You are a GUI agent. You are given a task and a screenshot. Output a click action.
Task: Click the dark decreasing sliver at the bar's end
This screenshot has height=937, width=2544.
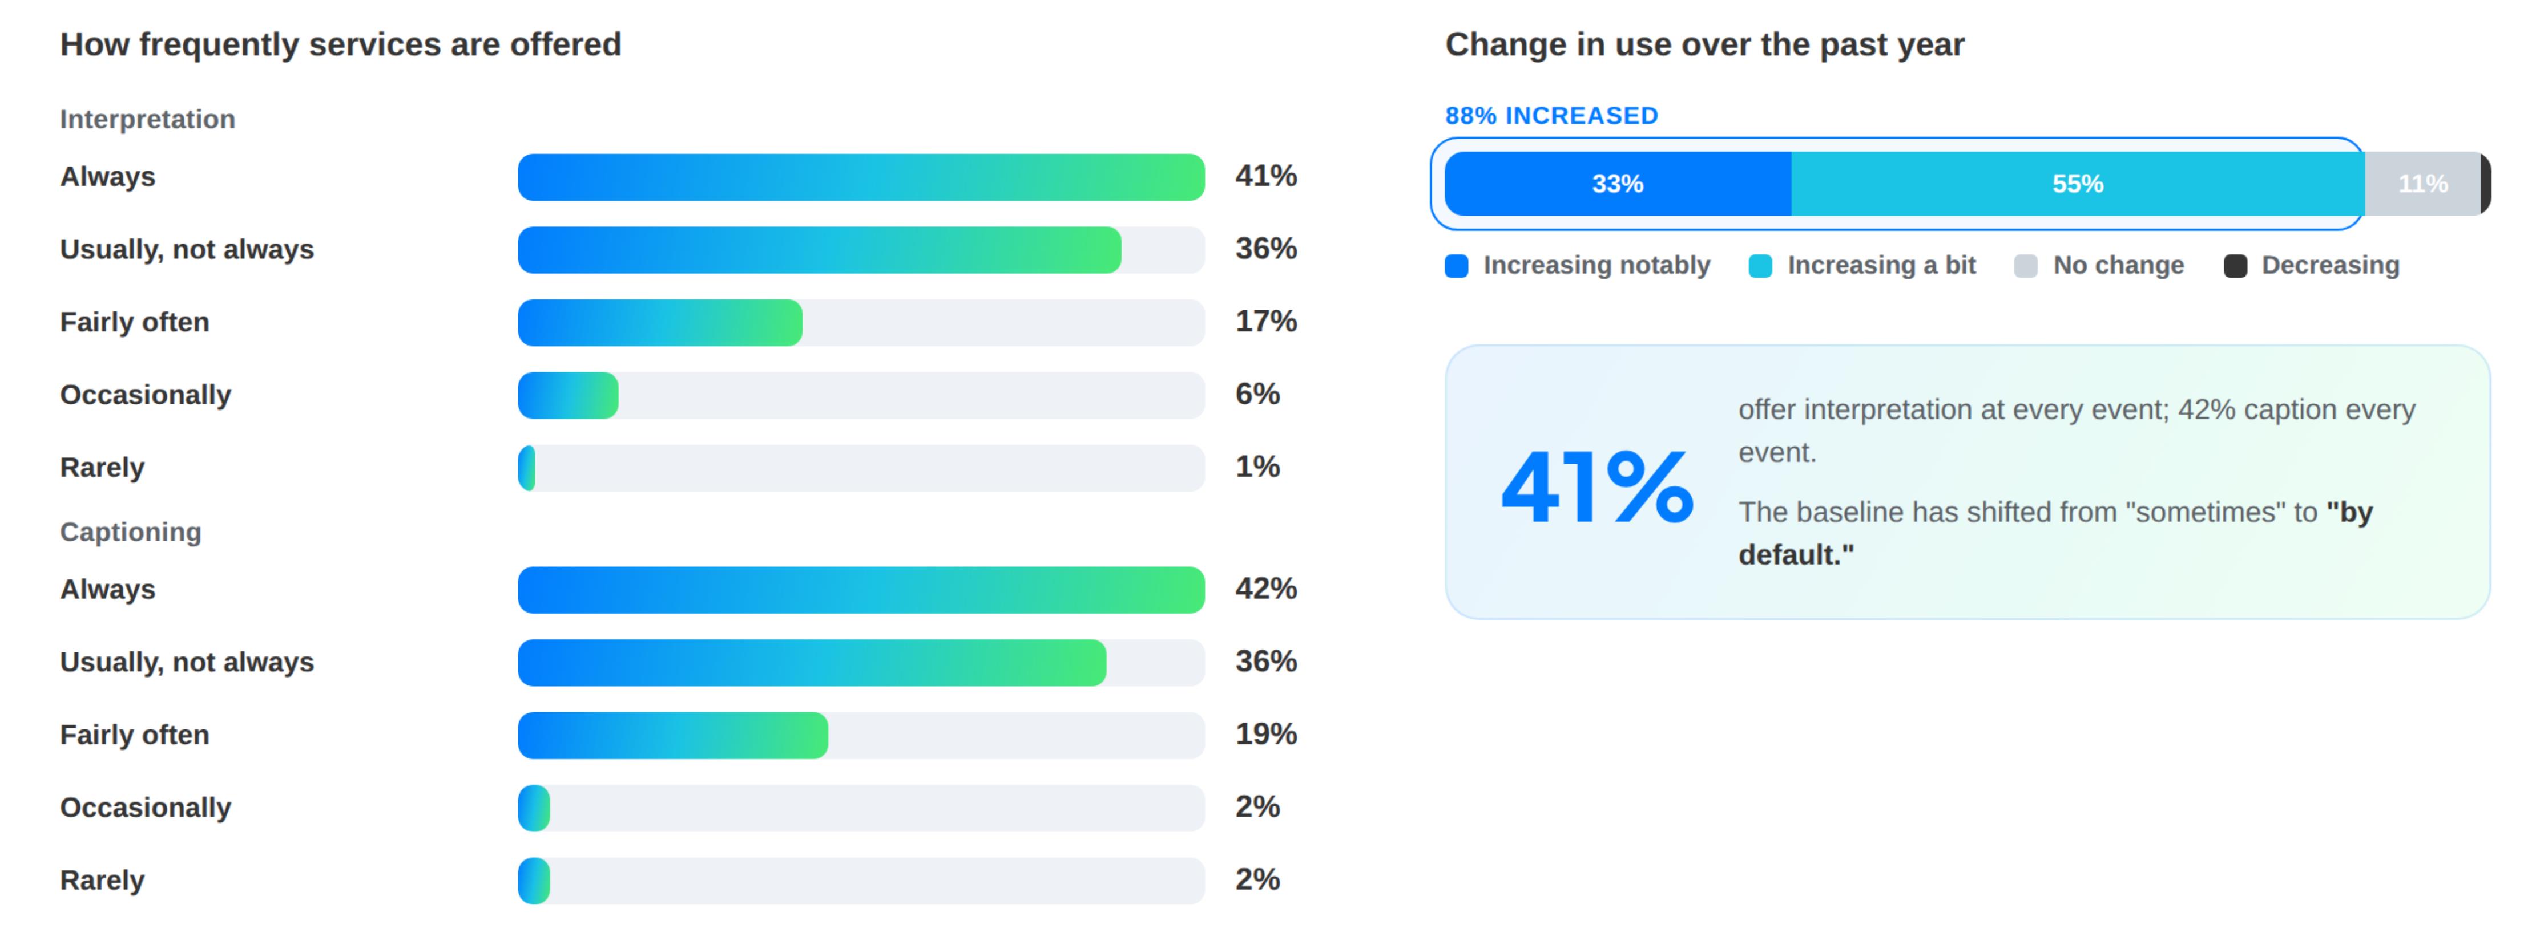pyautogui.click(x=2486, y=184)
